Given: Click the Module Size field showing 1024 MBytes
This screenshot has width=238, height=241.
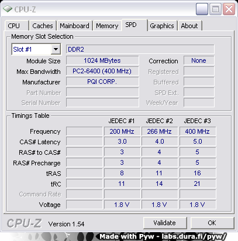Looking at the screenshot, I should (102, 60).
